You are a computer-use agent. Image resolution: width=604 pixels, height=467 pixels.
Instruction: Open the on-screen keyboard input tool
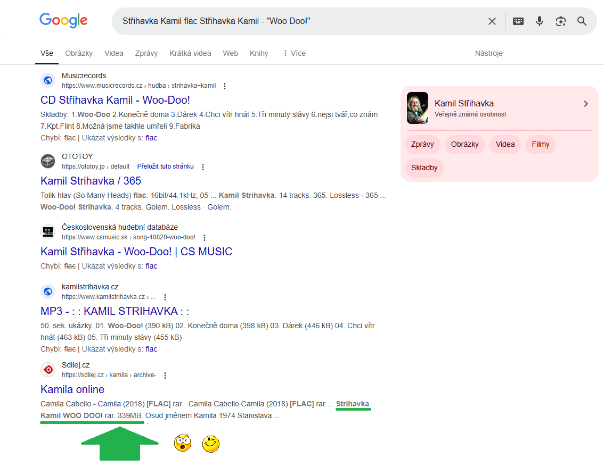(518, 21)
